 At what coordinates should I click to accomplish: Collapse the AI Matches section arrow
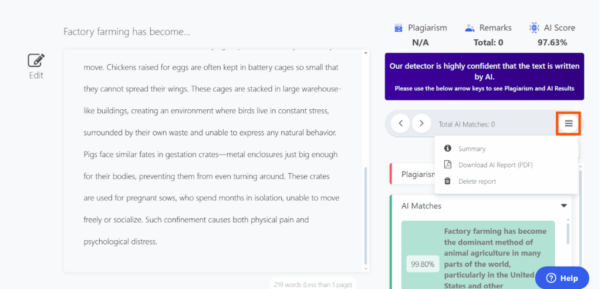pyautogui.click(x=564, y=206)
